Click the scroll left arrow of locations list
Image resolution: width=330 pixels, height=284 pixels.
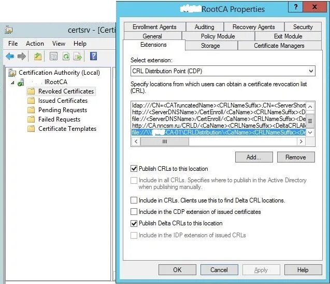[136, 141]
